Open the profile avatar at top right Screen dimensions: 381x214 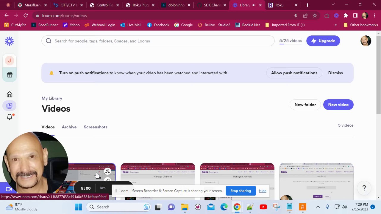point(366,41)
